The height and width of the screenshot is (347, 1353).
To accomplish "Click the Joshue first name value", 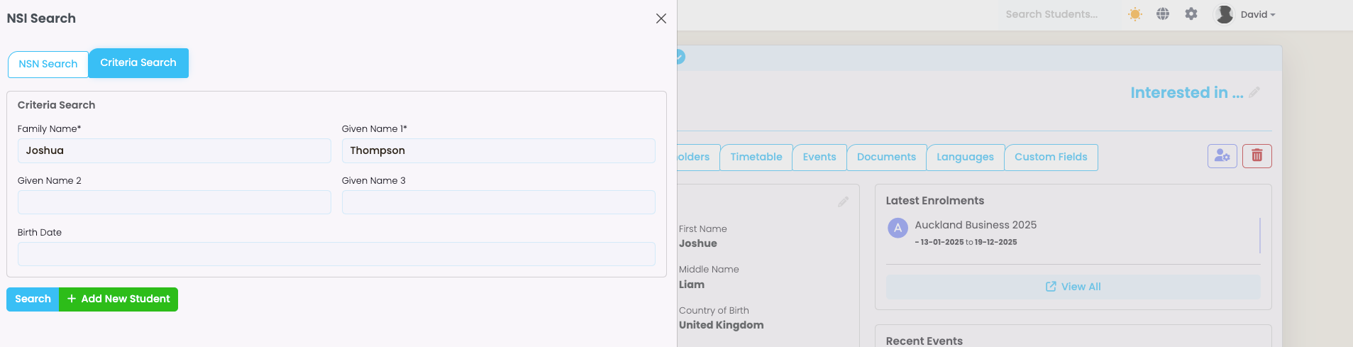I will tap(697, 243).
